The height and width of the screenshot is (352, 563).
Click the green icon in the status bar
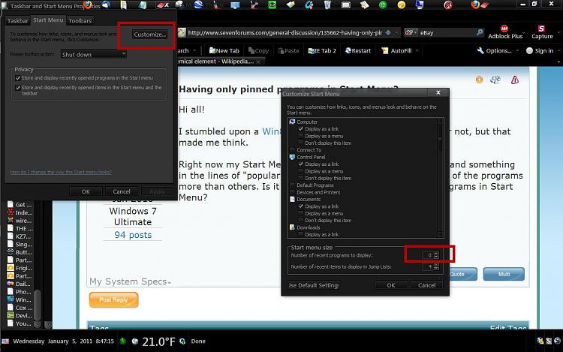tap(122, 341)
